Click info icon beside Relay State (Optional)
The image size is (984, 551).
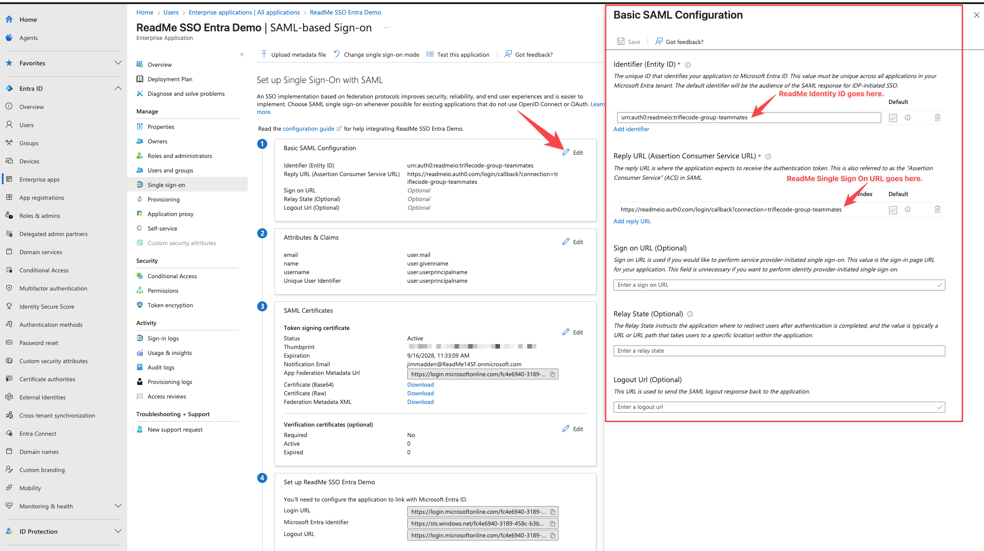[x=690, y=314]
